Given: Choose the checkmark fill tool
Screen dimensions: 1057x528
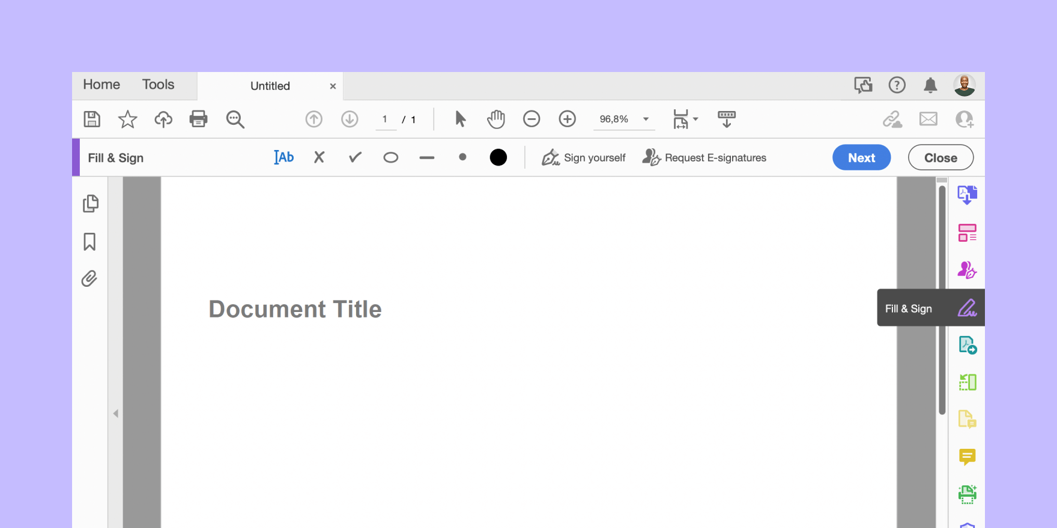Looking at the screenshot, I should [x=355, y=157].
